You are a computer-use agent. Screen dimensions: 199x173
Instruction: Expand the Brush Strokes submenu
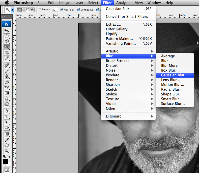(128, 61)
